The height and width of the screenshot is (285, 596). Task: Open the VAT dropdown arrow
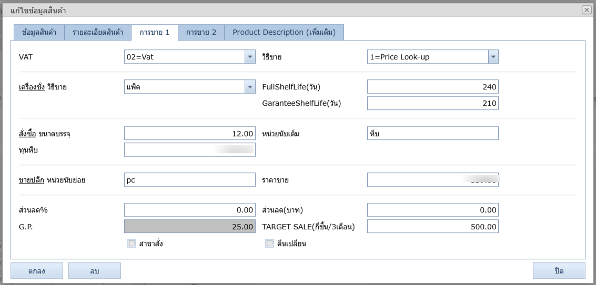[x=250, y=57]
